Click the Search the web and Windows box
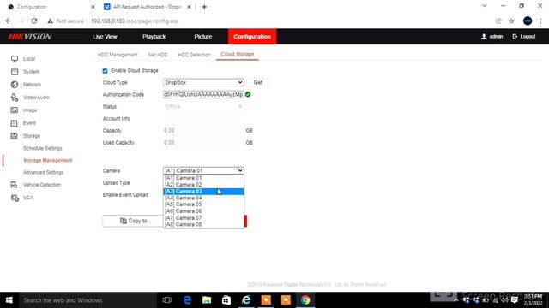The height and width of the screenshot is (308, 549). point(87,300)
